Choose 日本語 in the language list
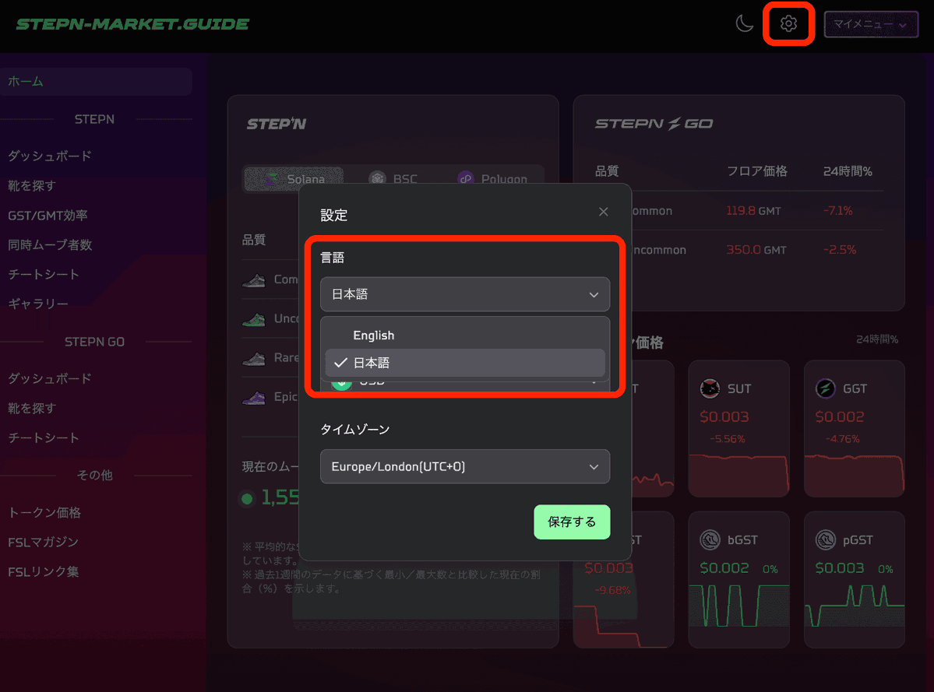The width and height of the screenshot is (934, 692). pos(464,363)
